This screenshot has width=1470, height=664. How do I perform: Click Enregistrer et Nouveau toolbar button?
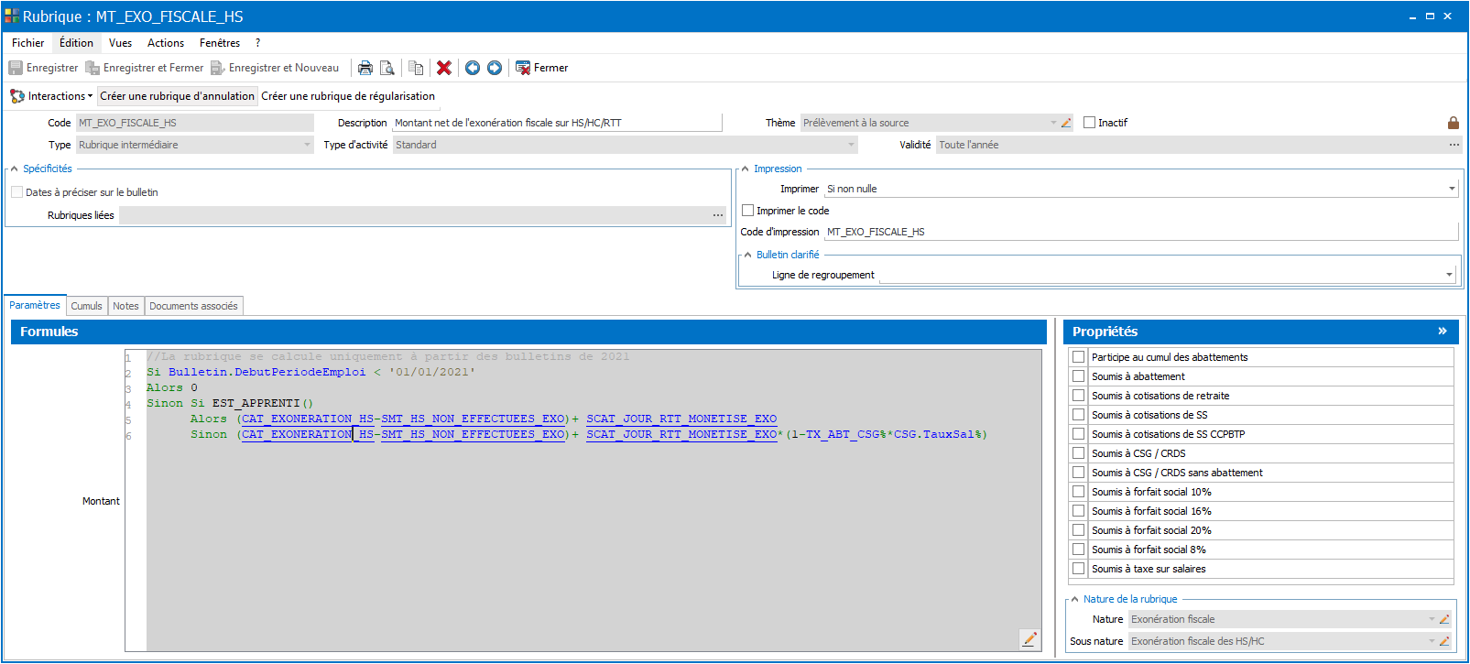(275, 68)
